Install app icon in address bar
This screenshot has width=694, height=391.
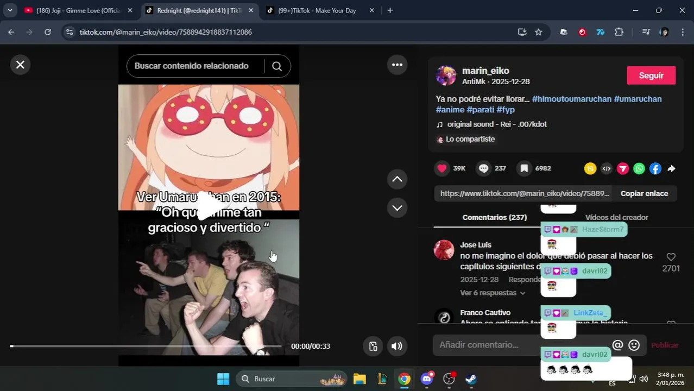pos(522,32)
